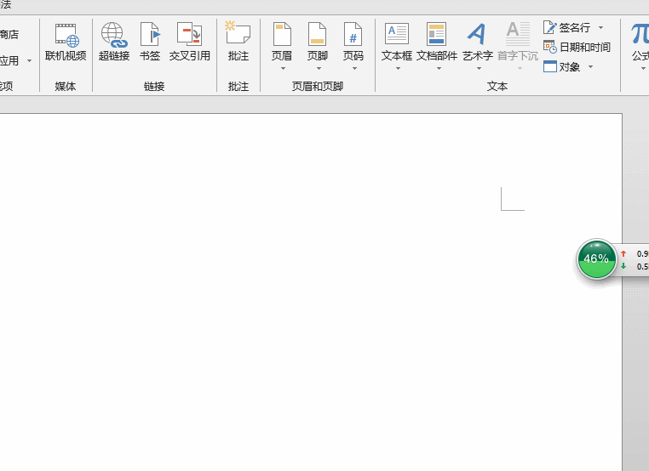The width and height of the screenshot is (649, 471).
Task: Open the Object (对象) dropdown arrow
Action: click(590, 67)
